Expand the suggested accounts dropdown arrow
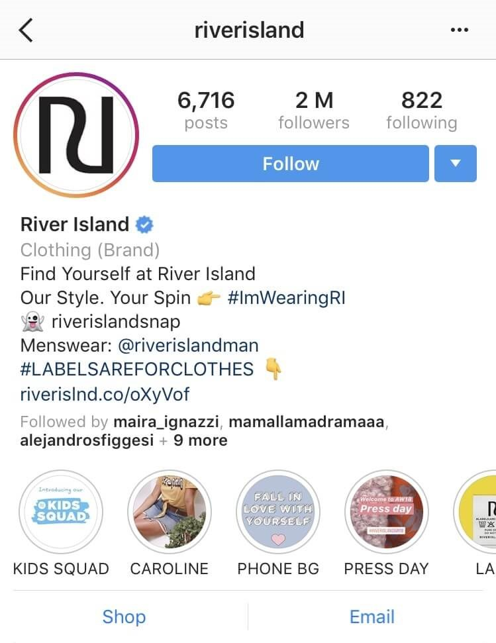 456,163
